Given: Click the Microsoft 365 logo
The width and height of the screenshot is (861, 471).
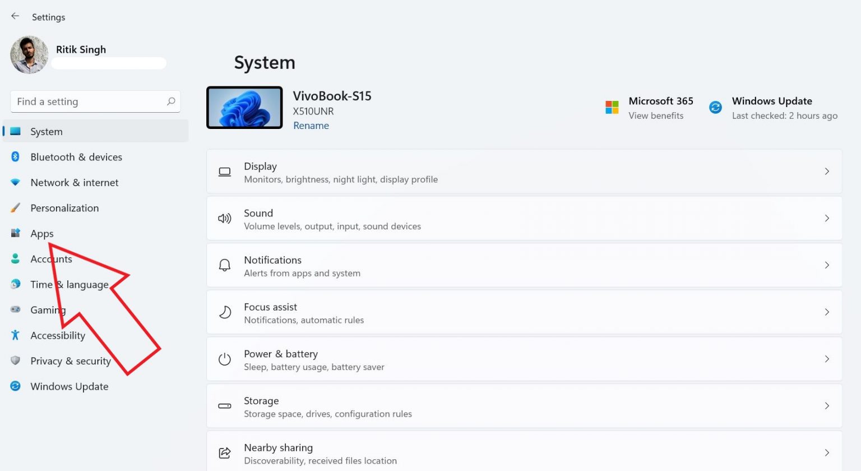Looking at the screenshot, I should (612, 107).
